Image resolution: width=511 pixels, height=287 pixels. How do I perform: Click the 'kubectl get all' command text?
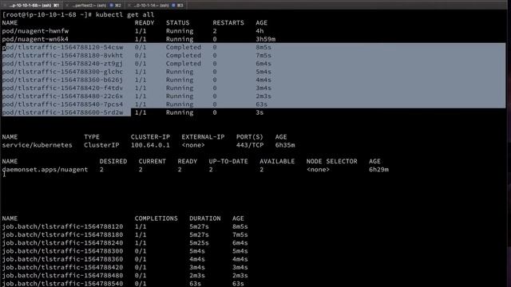(x=125, y=14)
